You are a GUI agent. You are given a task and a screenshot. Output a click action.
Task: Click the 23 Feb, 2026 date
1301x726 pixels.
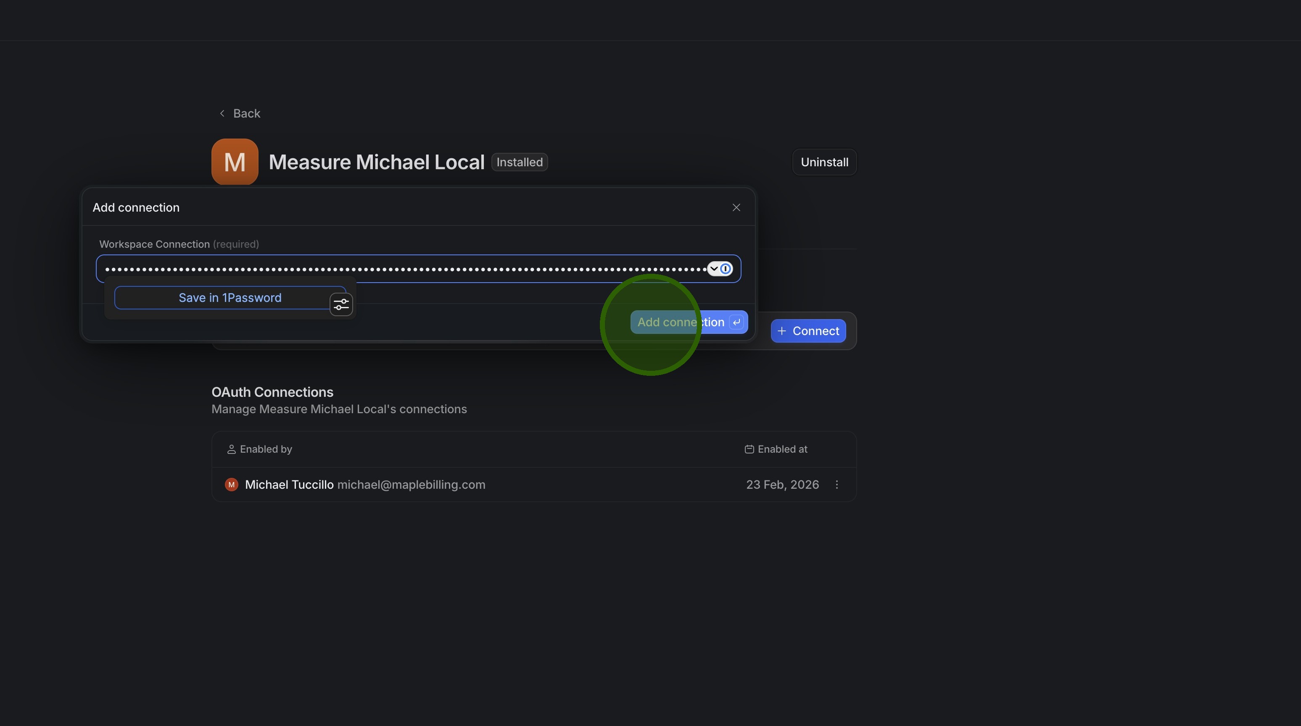pos(782,484)
